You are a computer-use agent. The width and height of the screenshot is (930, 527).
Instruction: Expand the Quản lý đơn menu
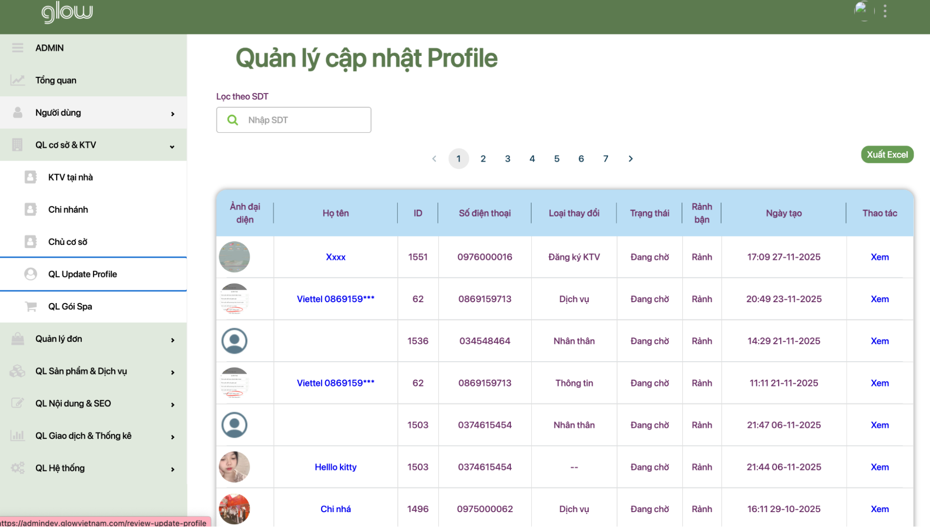(x=173, y=340)
